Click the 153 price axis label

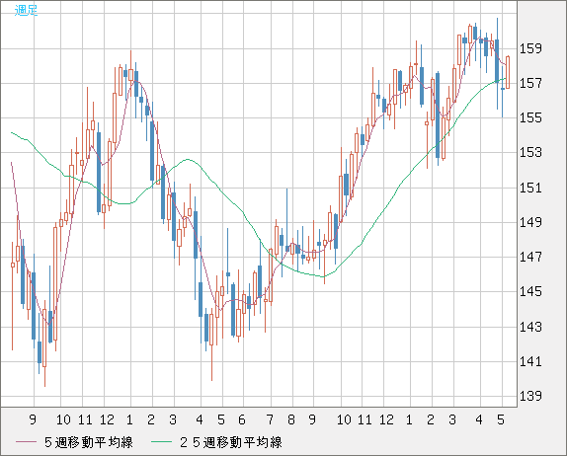[x=530, y=152]
